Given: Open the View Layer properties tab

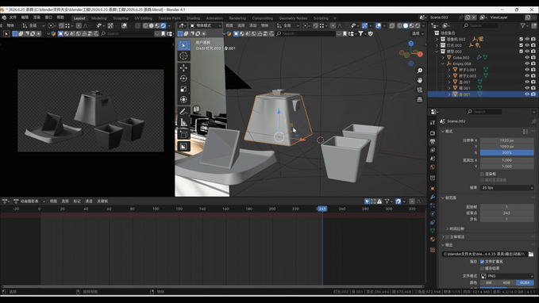Looking at the screenshot, I should (x=433, y=150).
